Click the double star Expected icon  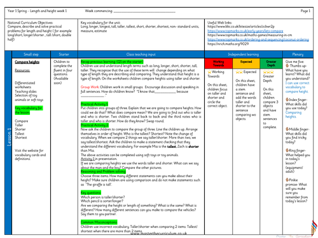(239, 72)
